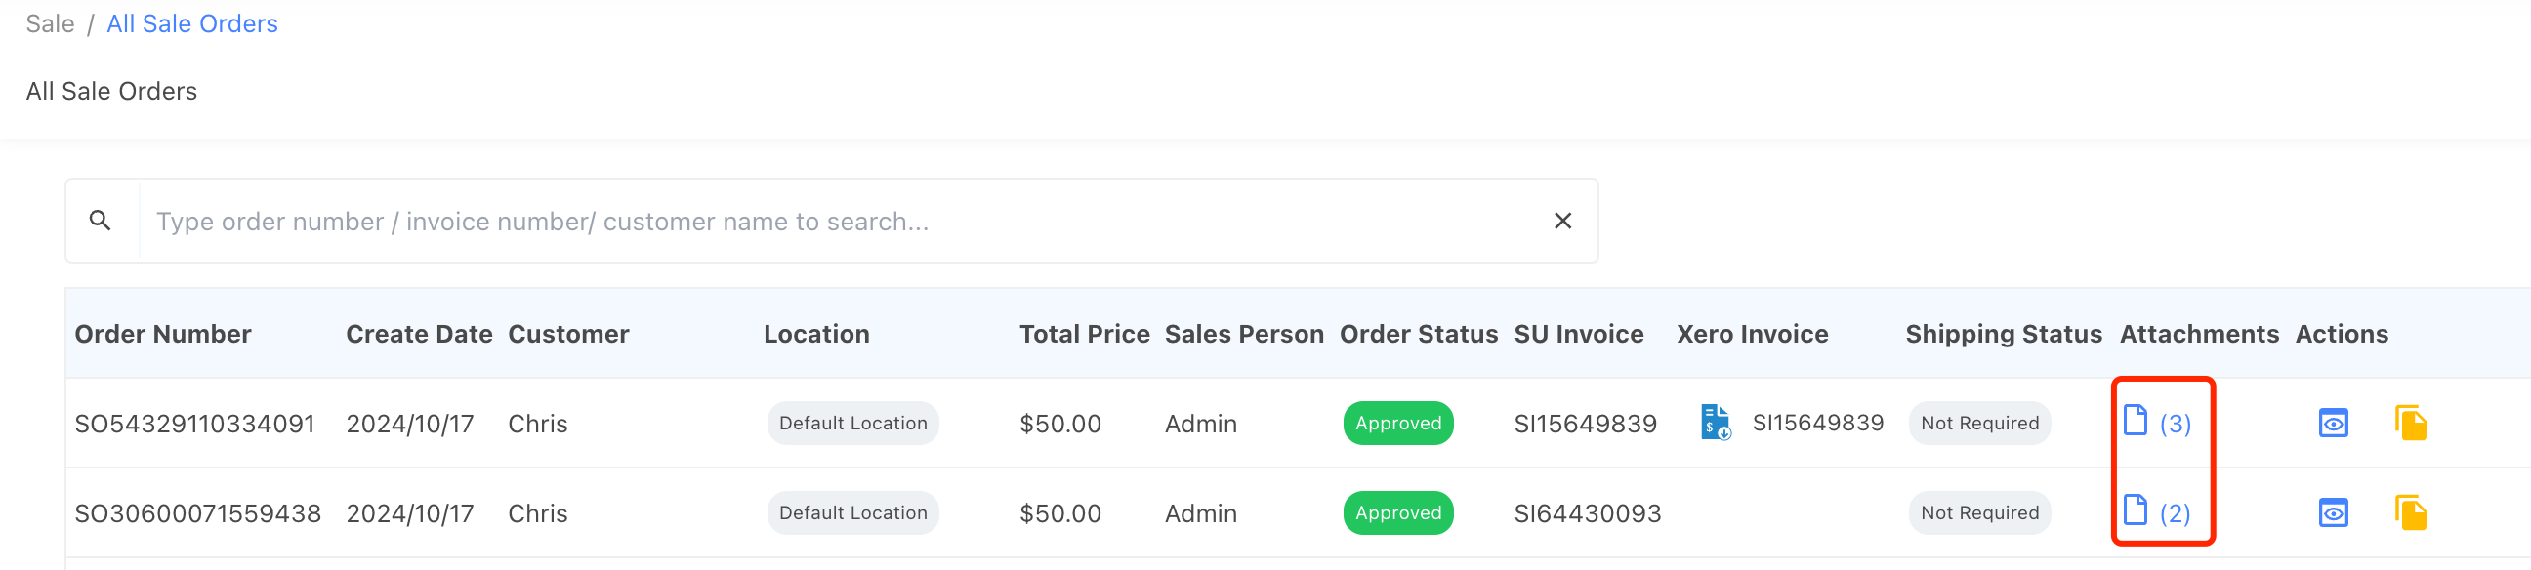The width and height of the screenshot is (2531, 570).
Task: Click Approved status of second order
Action: click(x=1397, y=513)
